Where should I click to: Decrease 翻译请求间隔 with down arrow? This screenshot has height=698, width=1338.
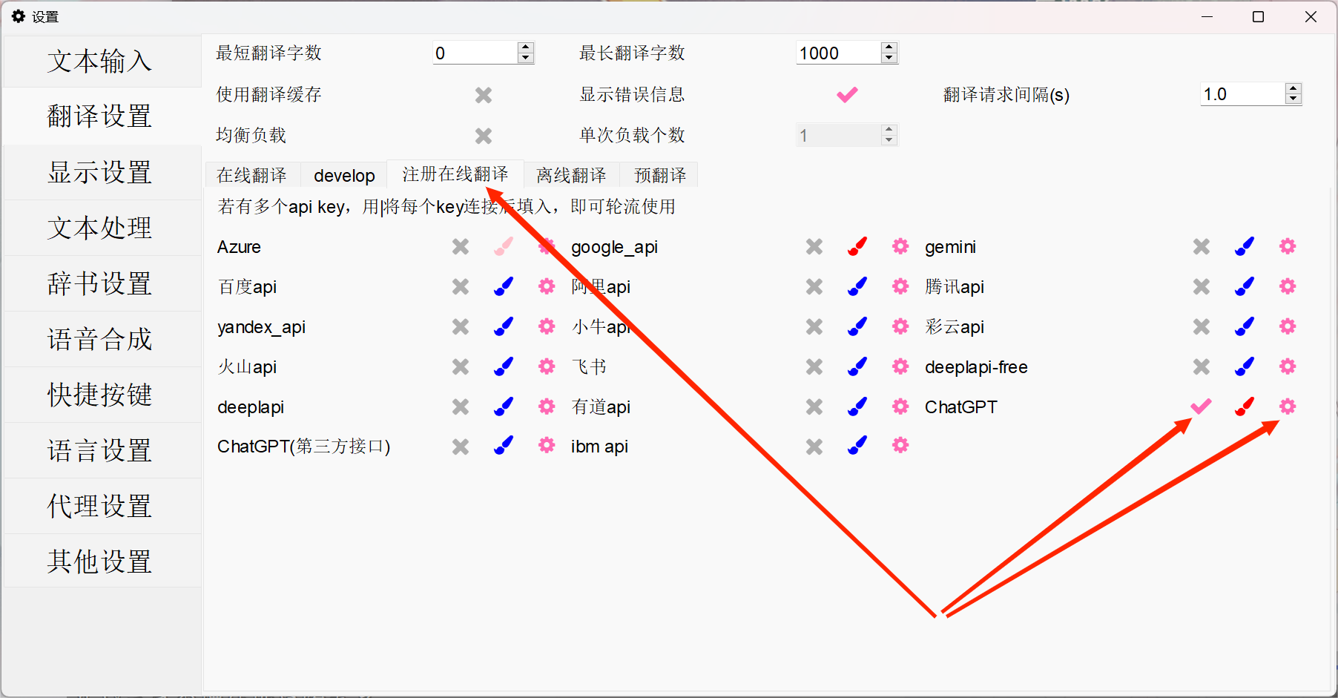click(x=1293, y=99)
